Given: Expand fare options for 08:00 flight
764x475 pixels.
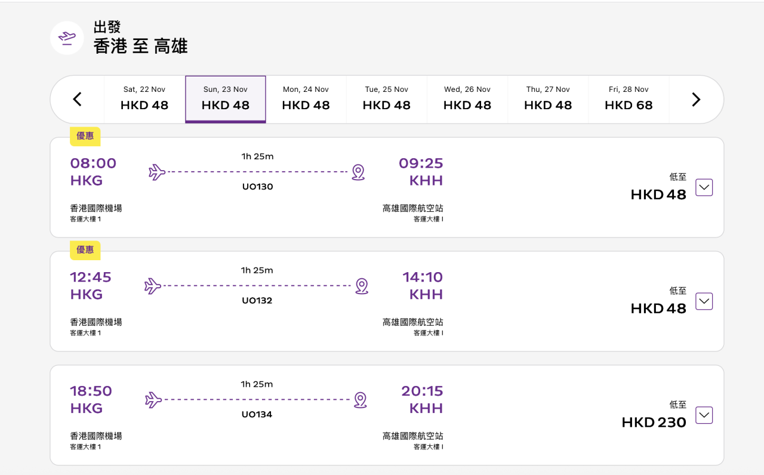Looking at the screenshot, I should coord(704,187).
